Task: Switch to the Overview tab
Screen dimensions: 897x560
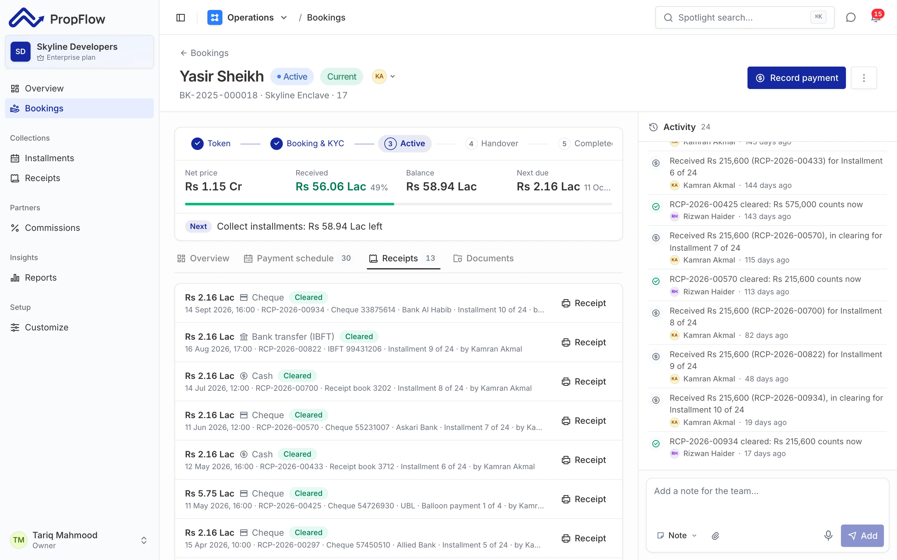Action: [x=203, y=258]
